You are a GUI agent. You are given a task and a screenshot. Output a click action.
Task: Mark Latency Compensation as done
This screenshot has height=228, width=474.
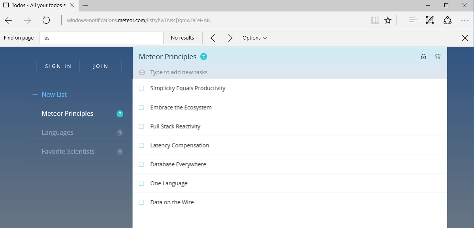(x=141, y=145)
